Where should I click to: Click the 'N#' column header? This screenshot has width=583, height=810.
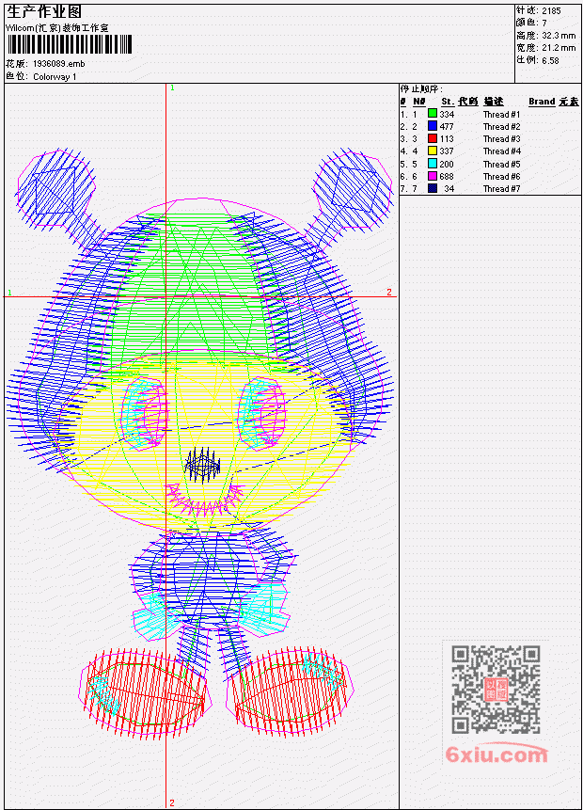click(x=418, y=102)
